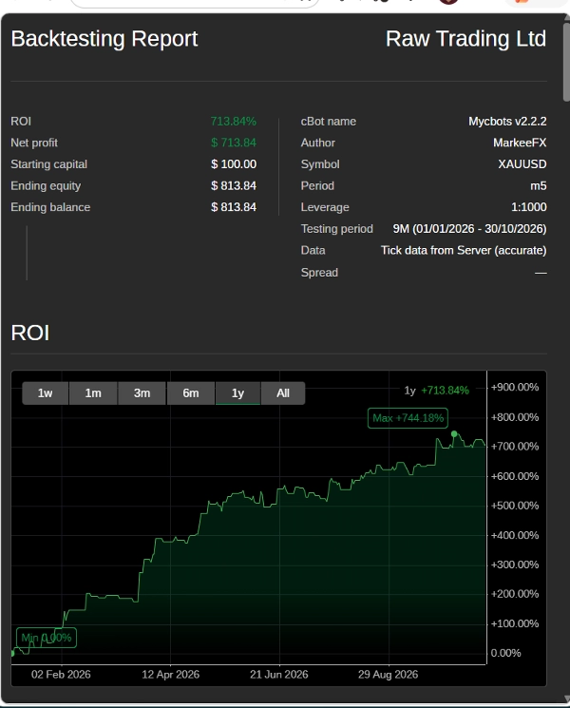The image size is (570, 708).
Task: Click the ROI value 713.84%
Action: click(234, 122)
